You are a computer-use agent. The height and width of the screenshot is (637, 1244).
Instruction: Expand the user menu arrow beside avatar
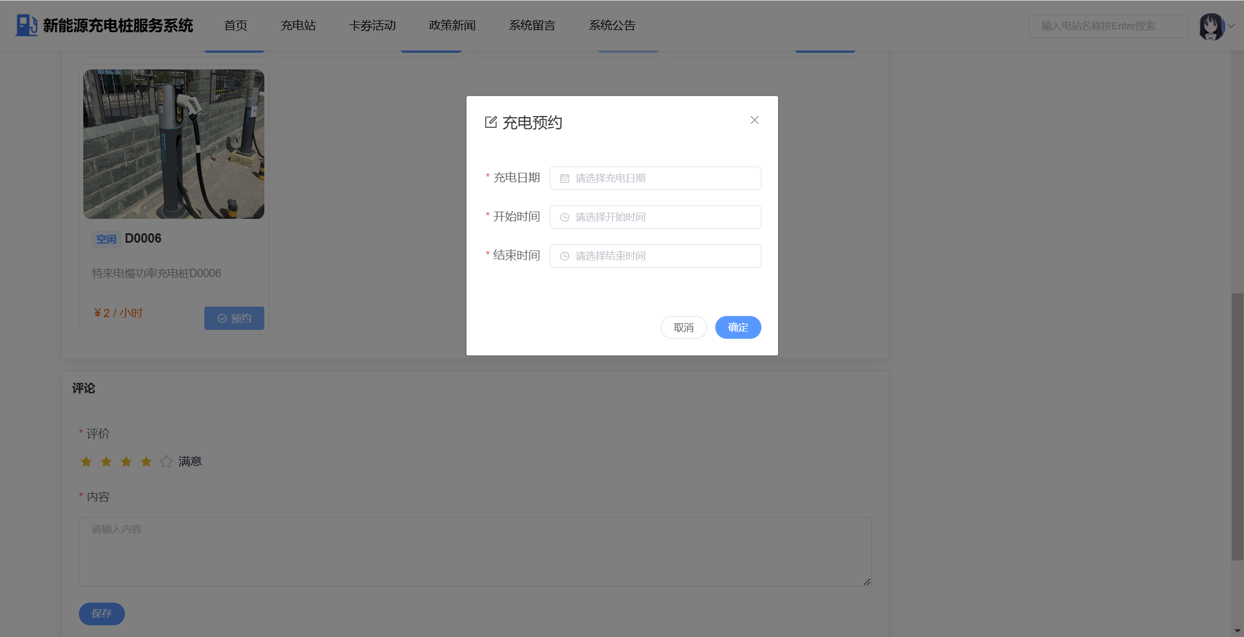pyautogui.click(x=1231, y=26)
